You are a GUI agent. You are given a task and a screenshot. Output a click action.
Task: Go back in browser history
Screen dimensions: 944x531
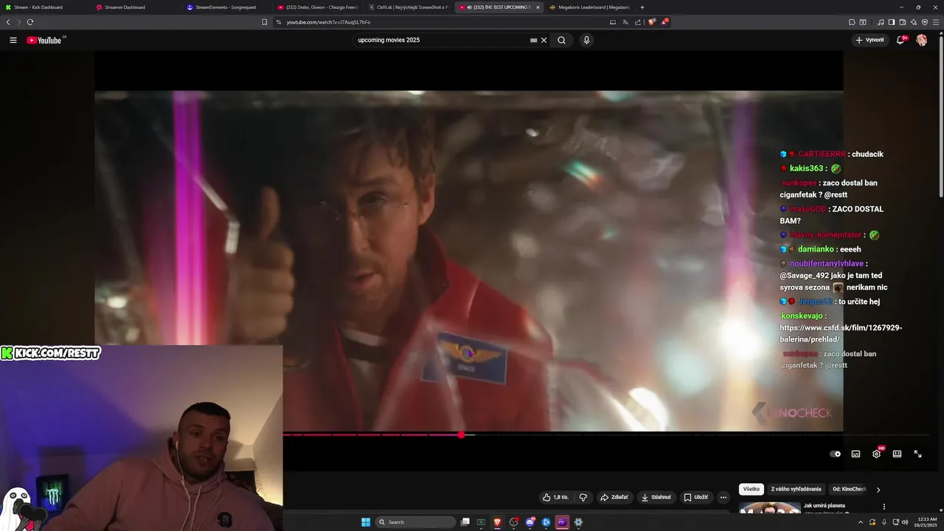point(8,22)
